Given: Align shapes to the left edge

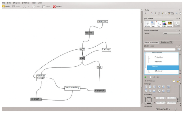Looking at the screenshot, I should click(x=146, y=87).
